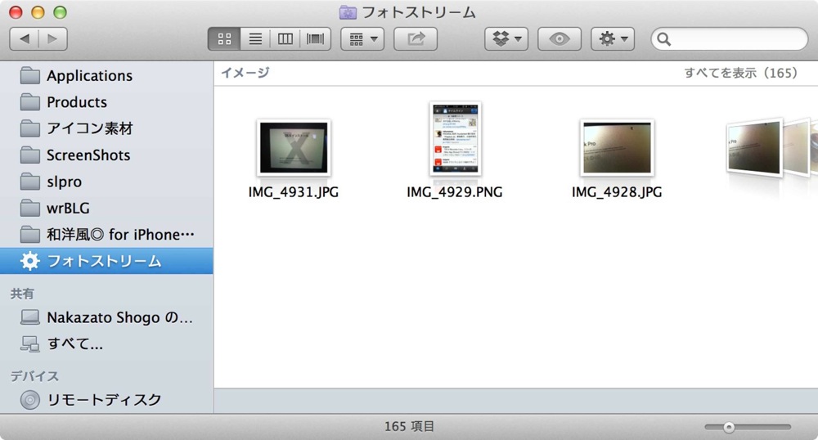Select フォトストリーム smart folder in sidebar
This screenshot has width=818, height=440.
click(106, 261)
